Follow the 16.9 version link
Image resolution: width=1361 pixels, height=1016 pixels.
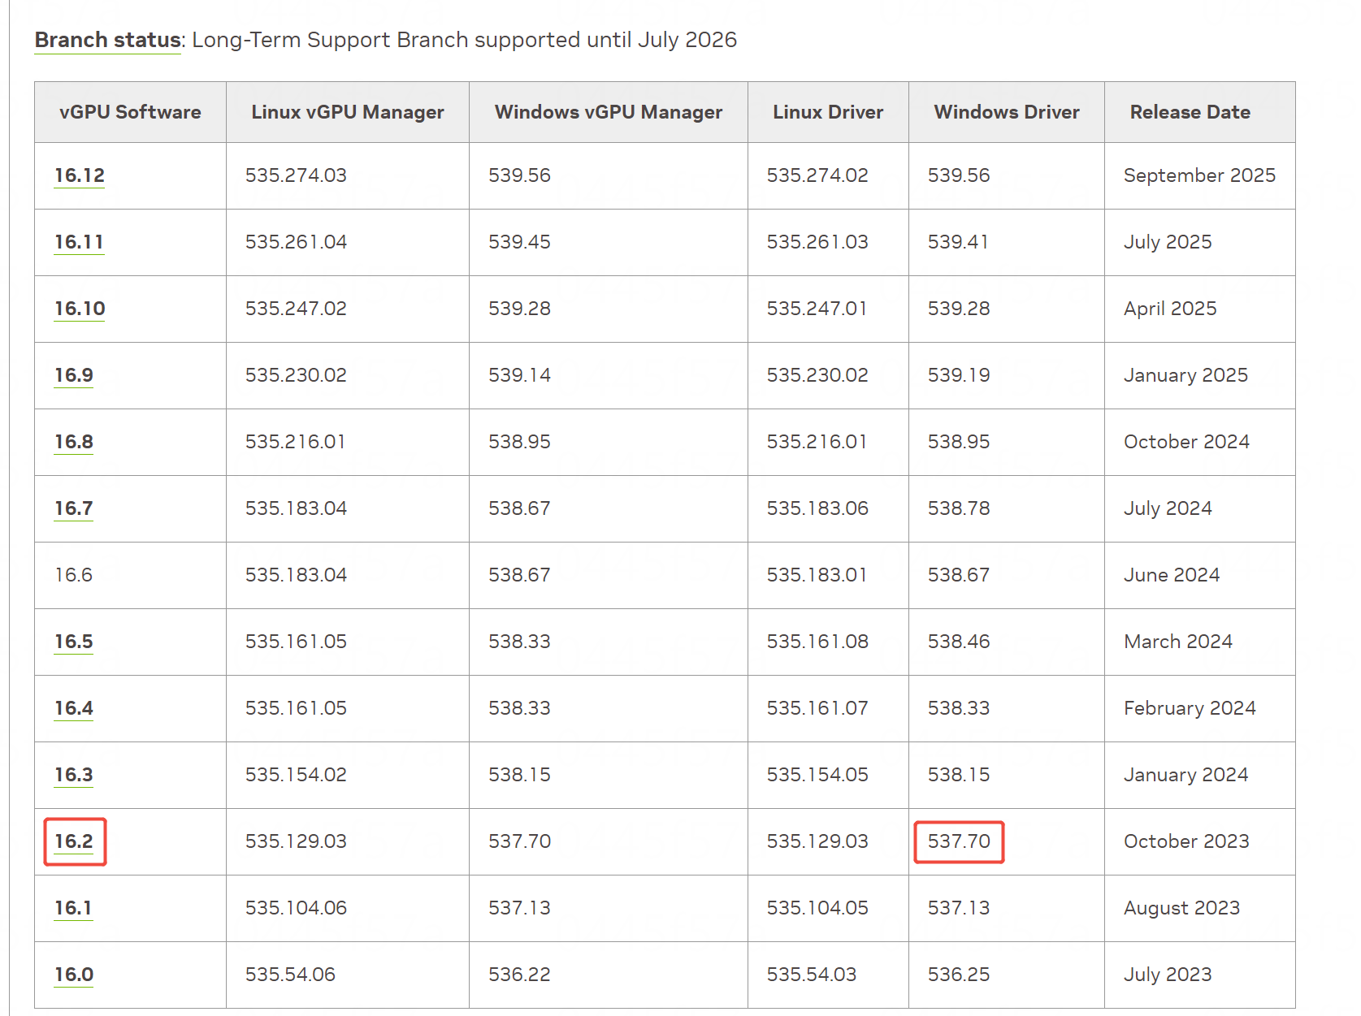coord(74,375)
